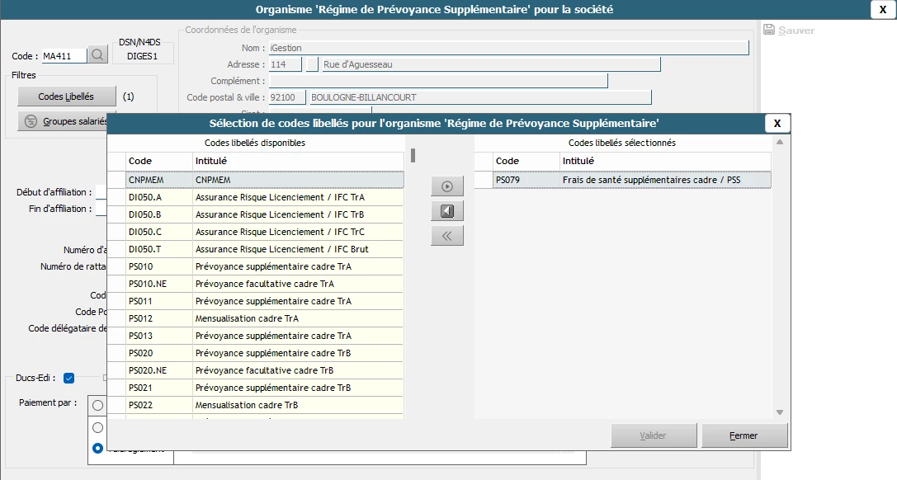
Task: Click the empty Complément field
Action: (438, 81)
